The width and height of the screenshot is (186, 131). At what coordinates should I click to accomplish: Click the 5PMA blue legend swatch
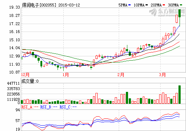pos(129,5)
